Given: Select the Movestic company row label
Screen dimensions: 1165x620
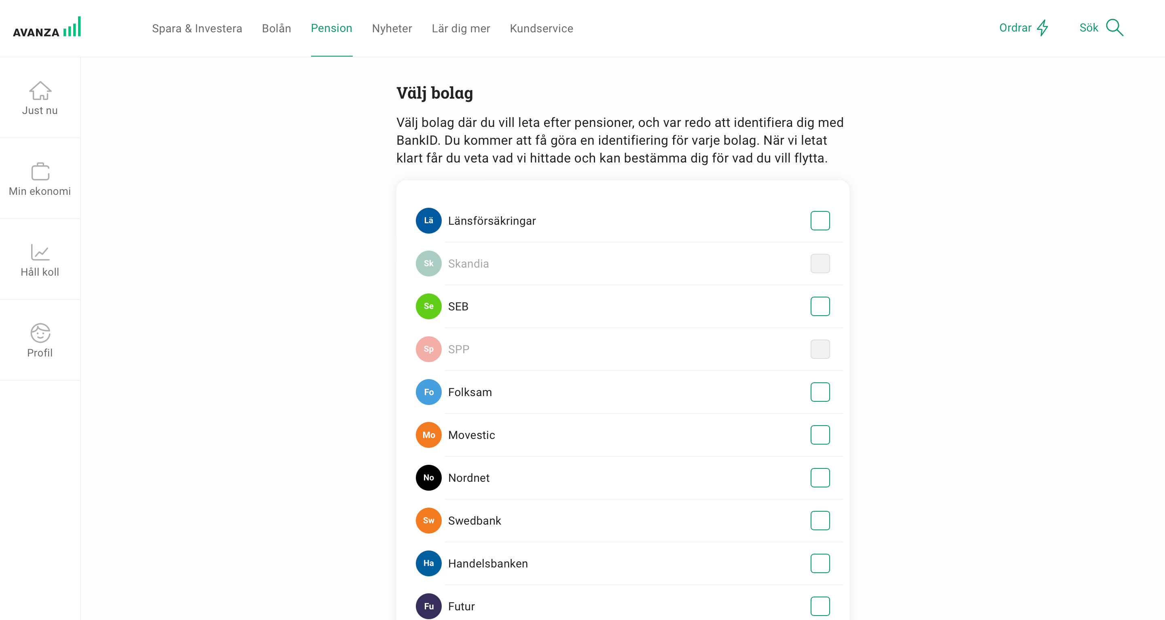Looking at the screenshot, I should pos(471,435).
